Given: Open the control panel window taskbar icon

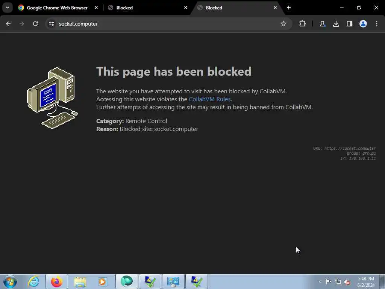Looking at the screenshot, I should coord(173,281).
